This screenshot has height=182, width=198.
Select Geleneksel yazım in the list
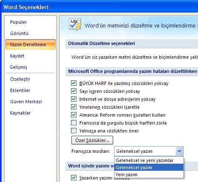149,167
